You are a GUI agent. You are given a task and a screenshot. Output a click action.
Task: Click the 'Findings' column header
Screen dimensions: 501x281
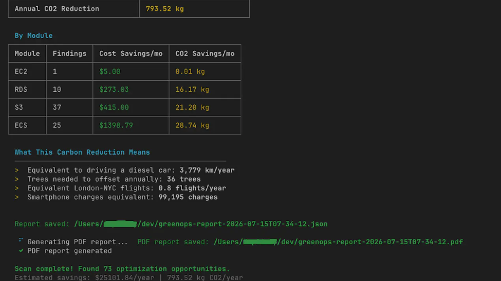point(69,54)
